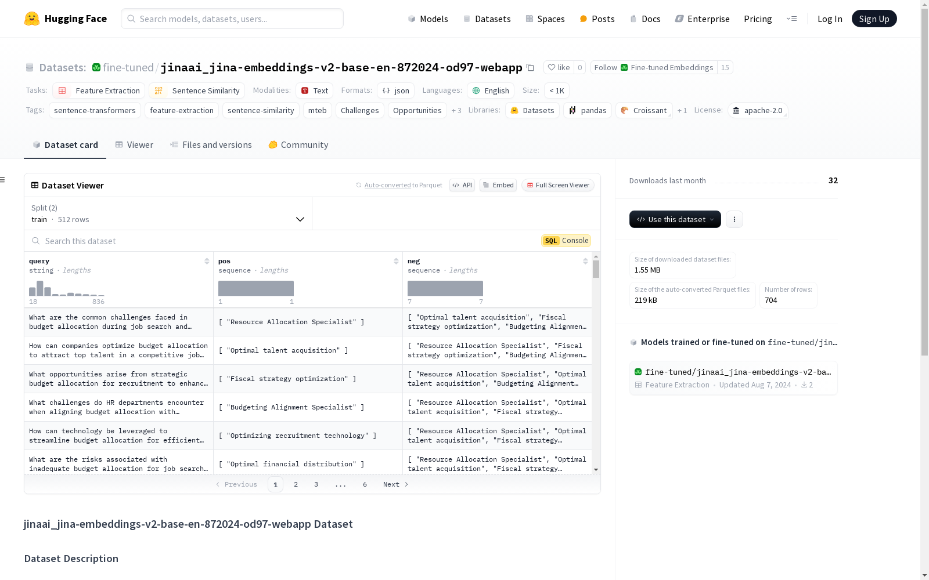Navigate to Docs
This screenshot has height=580, width=929.
645,19
